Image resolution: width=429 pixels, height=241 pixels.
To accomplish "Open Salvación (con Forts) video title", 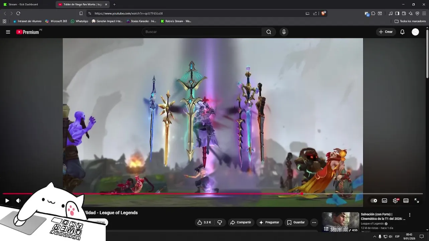I will point(383,216).
